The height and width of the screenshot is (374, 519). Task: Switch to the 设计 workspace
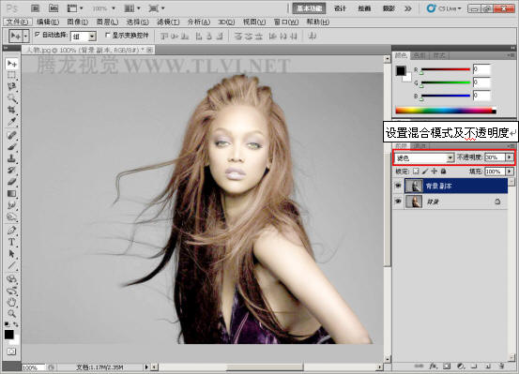(340, 8)
